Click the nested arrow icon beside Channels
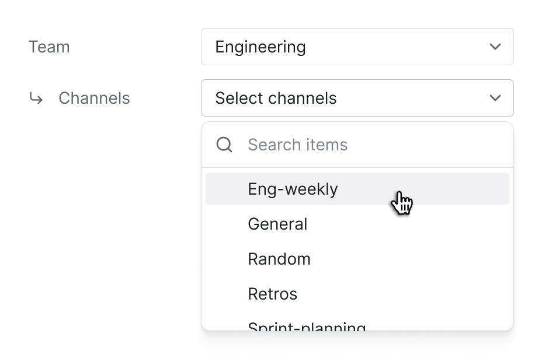Viewport: 542px width, 359px height. click(x=36, y=98)
